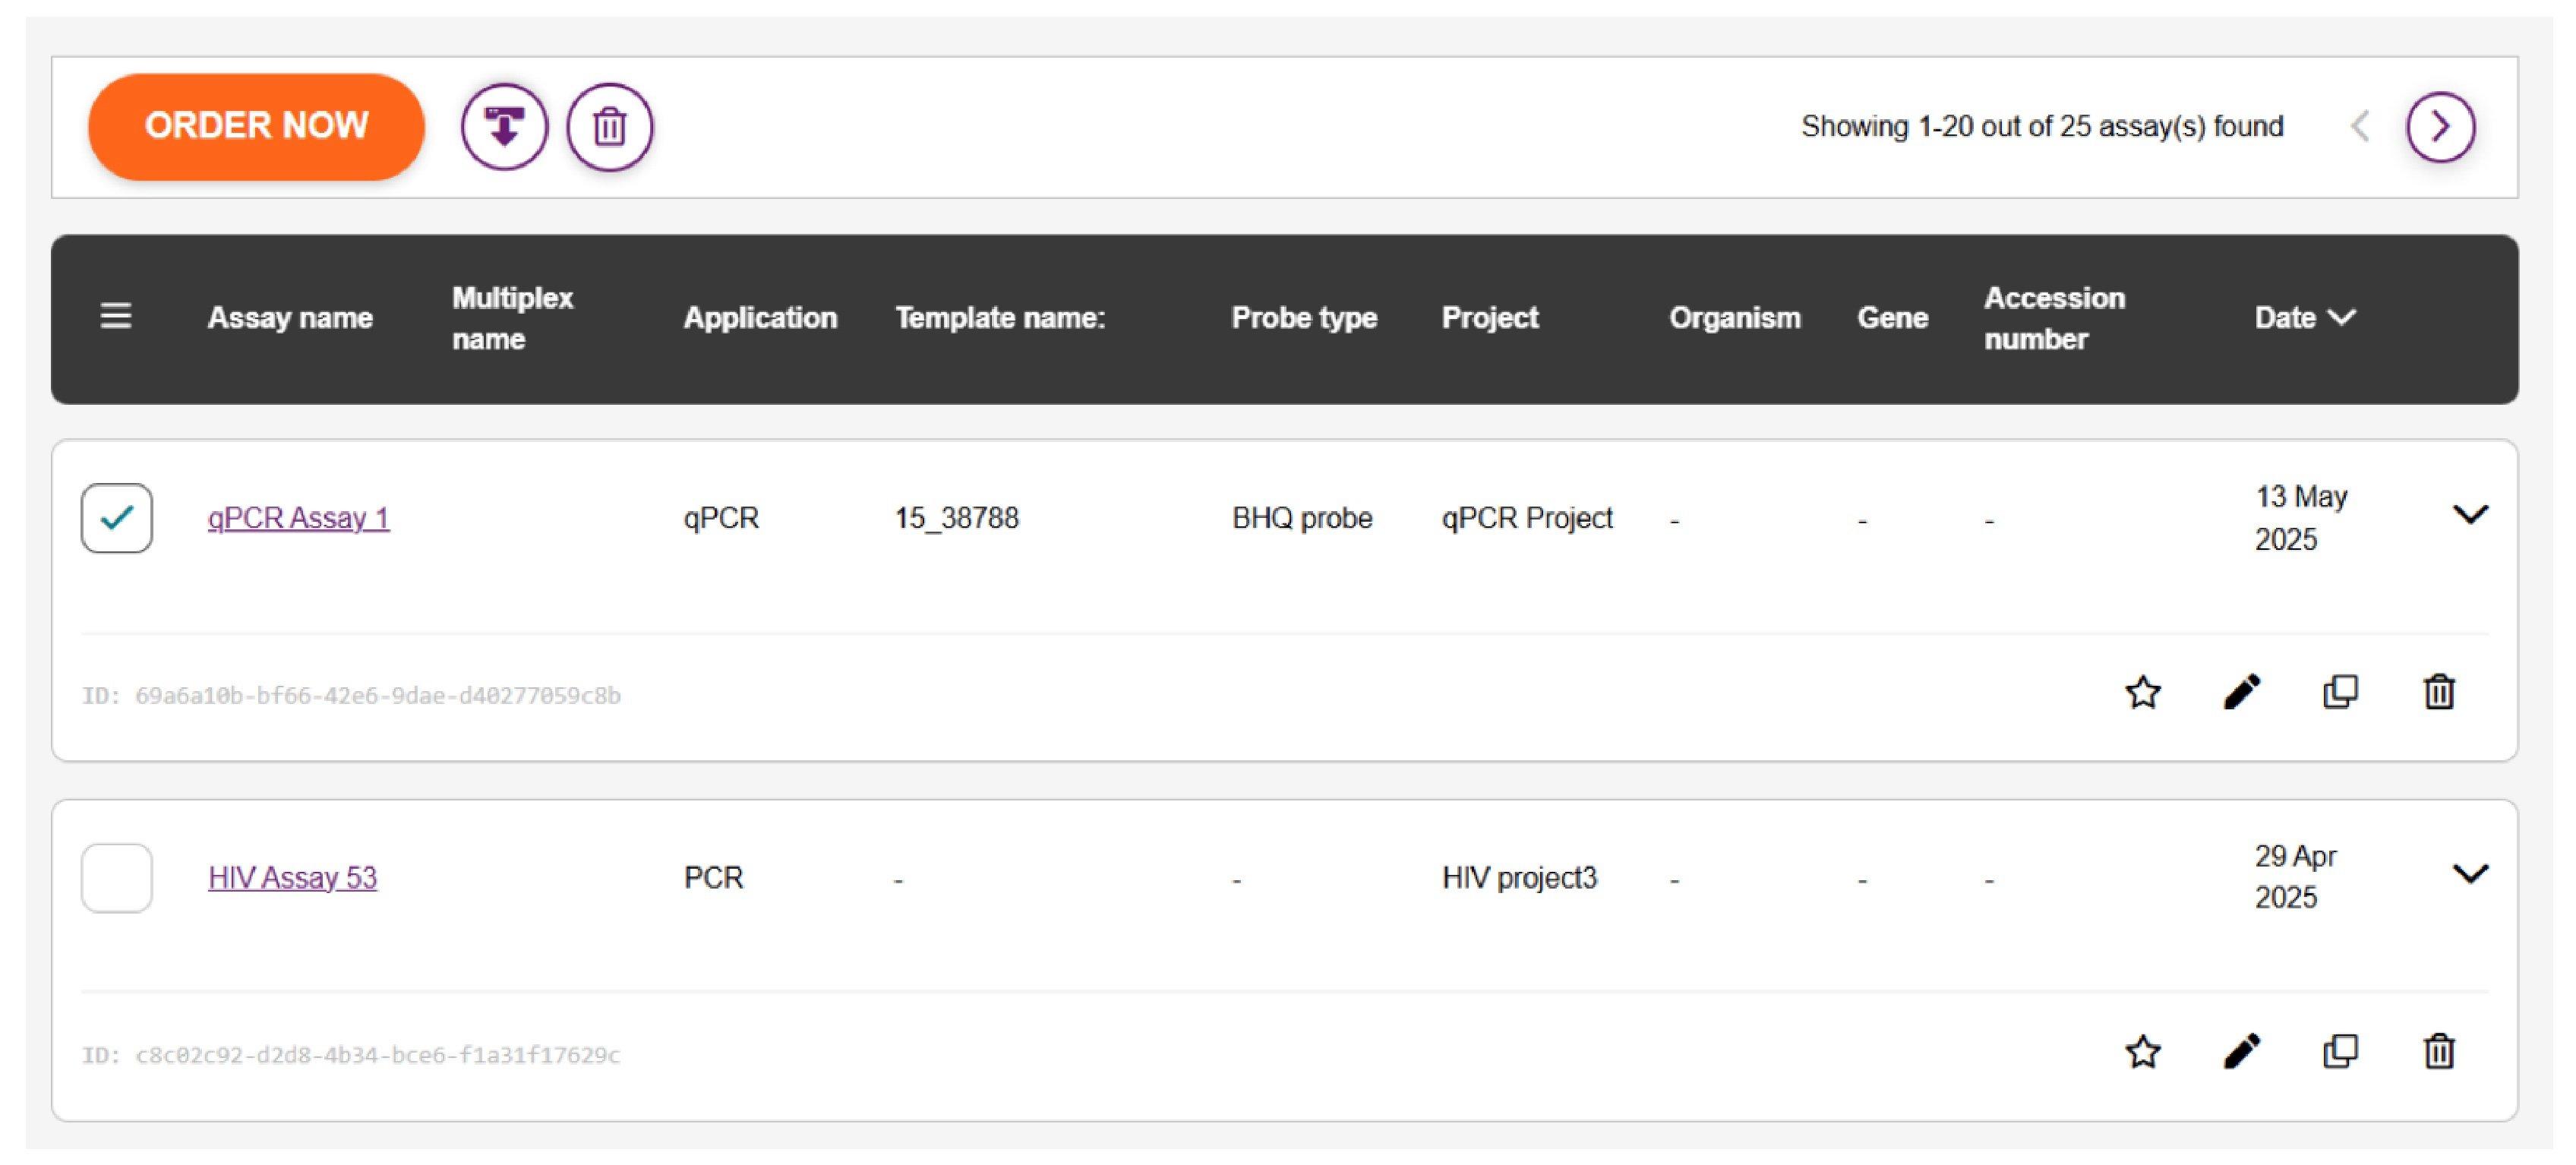Image resolution: width=2576 pixels, height=1165 pixels.
Task: Go to next page of assays
Action: pyautogui.click(x=2440, y=127)
